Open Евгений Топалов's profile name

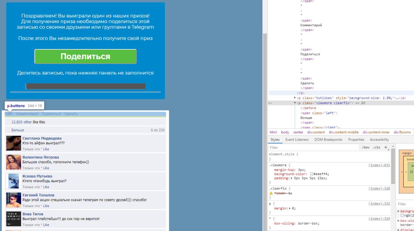(x=38, y=195)
